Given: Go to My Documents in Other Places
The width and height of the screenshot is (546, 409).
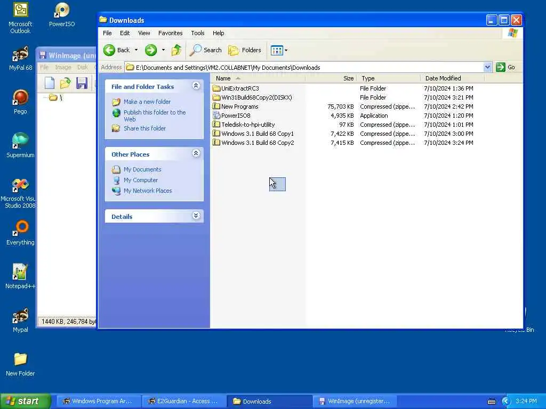Looking at the screenshot, I should (142, 169).
